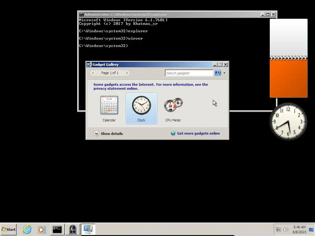Go to previous page in Gadget Gallery
The width and height of the screenshot is (315, 236).
[x=93, y=73]
